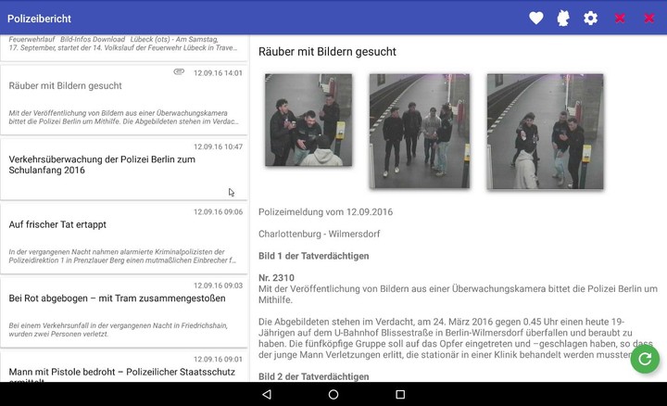Screen dimensions: 667x406
Task: Tap the green refresh floating button
Action: [x=645, y=359]
